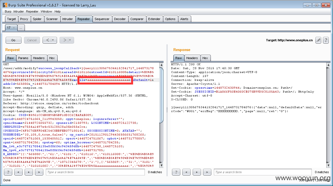Select the Repeater tool tab
This screenshot has height=186, width=333.
(x=84, y=19)
